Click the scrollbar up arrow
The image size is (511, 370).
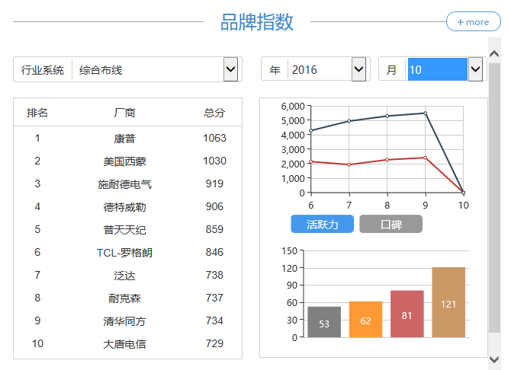coord(494,53)
